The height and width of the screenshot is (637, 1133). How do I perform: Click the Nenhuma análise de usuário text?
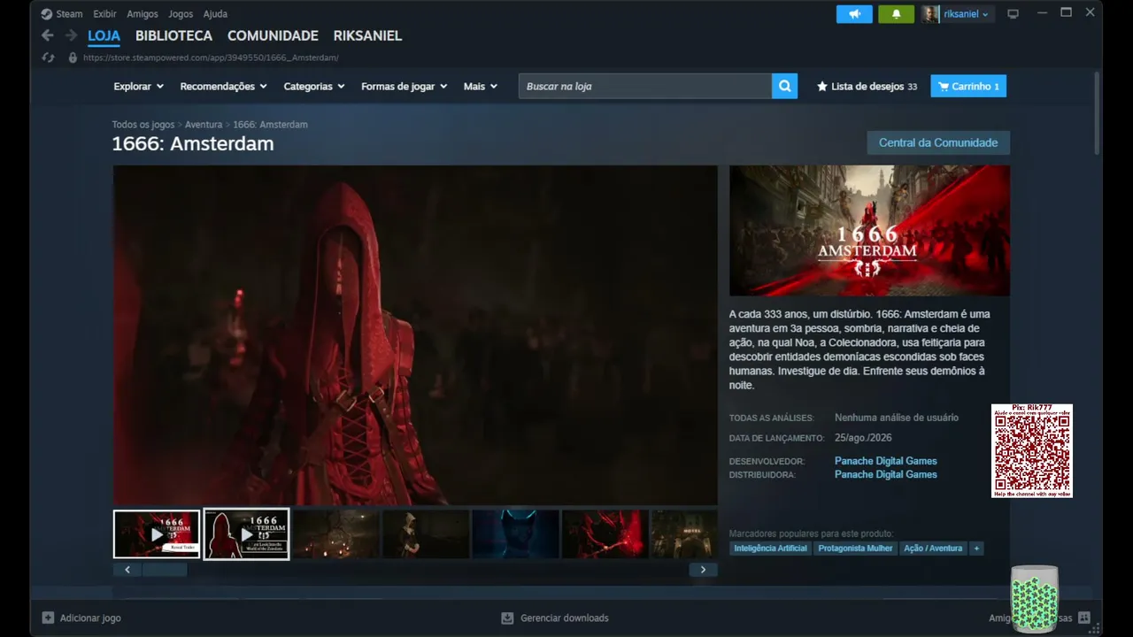click(x=897, y=418)
